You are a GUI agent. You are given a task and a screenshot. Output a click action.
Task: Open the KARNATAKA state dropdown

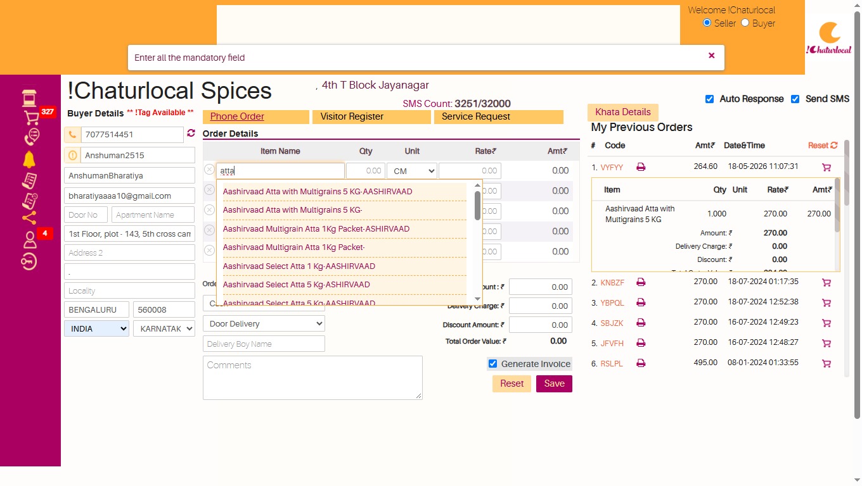[164, 328]
